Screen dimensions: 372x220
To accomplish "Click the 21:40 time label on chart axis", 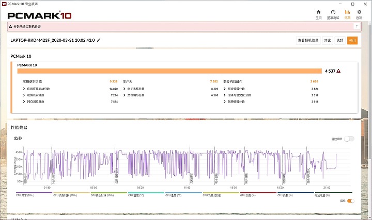I will tap(327, 188).
